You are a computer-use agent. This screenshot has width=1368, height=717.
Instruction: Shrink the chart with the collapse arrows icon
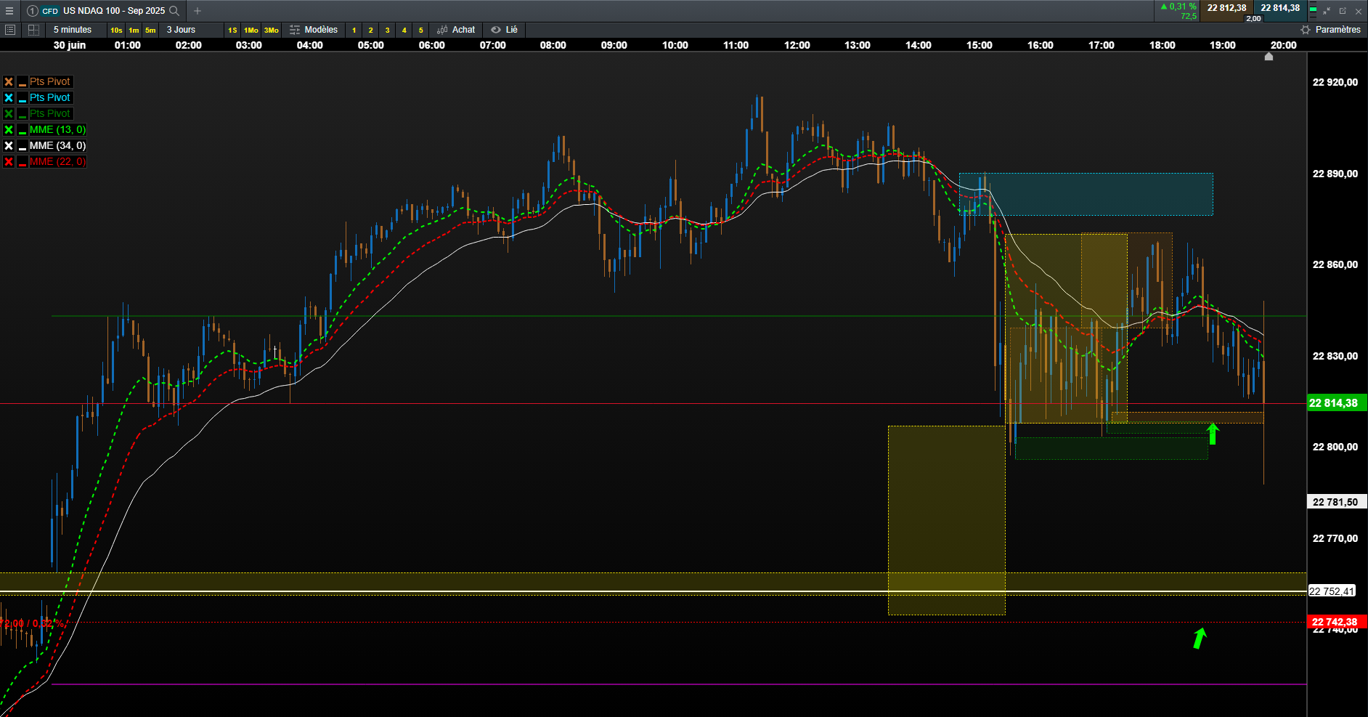(x=1327, y=11)
